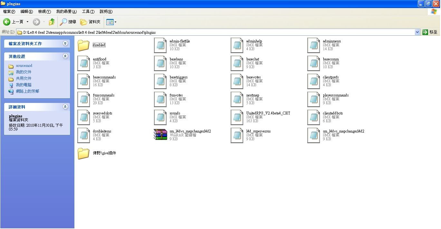This screenshot has height=229, width=441.
Task: Open the Views mode dropdown
Action: tap(111, 22)
